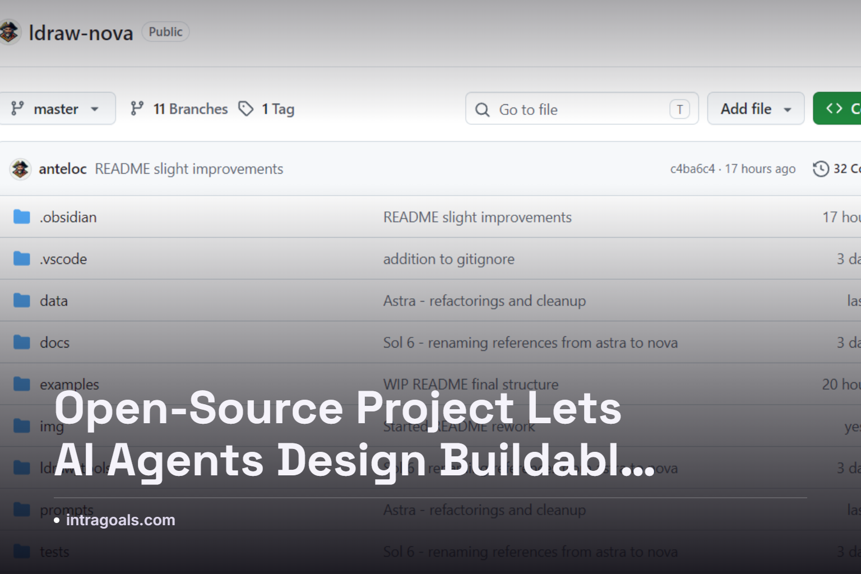Open the Add file dropdown
Screen dimensions: 861x574
click(756, 109)
